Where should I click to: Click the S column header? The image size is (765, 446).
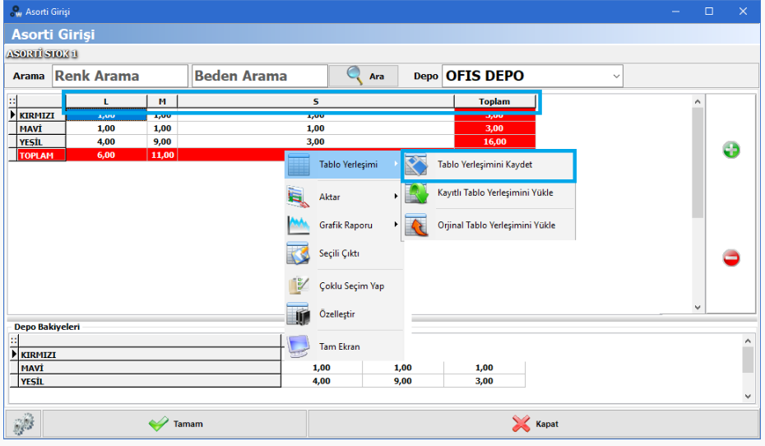click(x=316, y=101)
